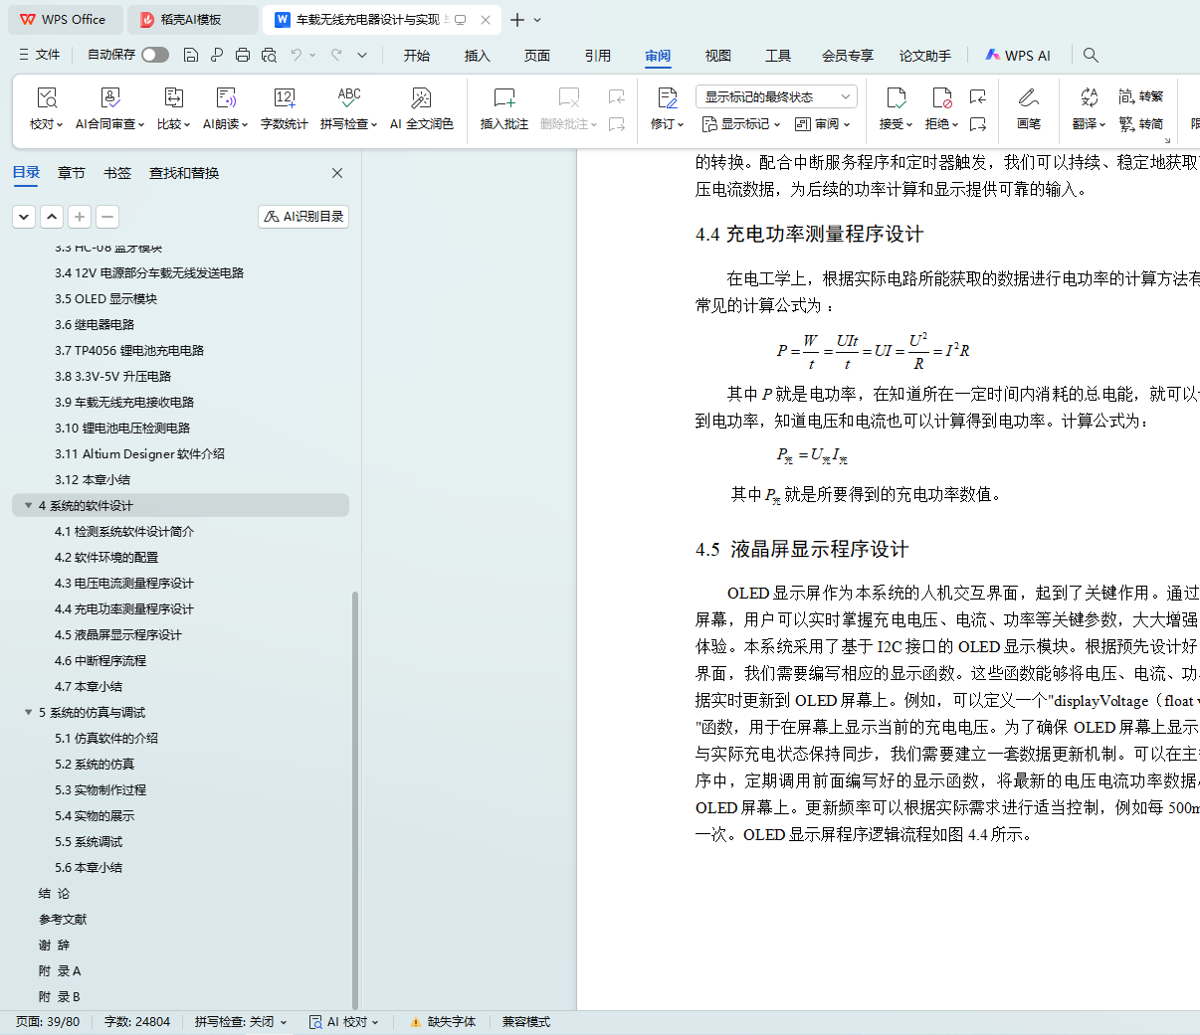The width and height of the screenshot is (1200, 1035).
Task: Jump to 4.6 中断程序流程 heading
Action: [100, 660]
